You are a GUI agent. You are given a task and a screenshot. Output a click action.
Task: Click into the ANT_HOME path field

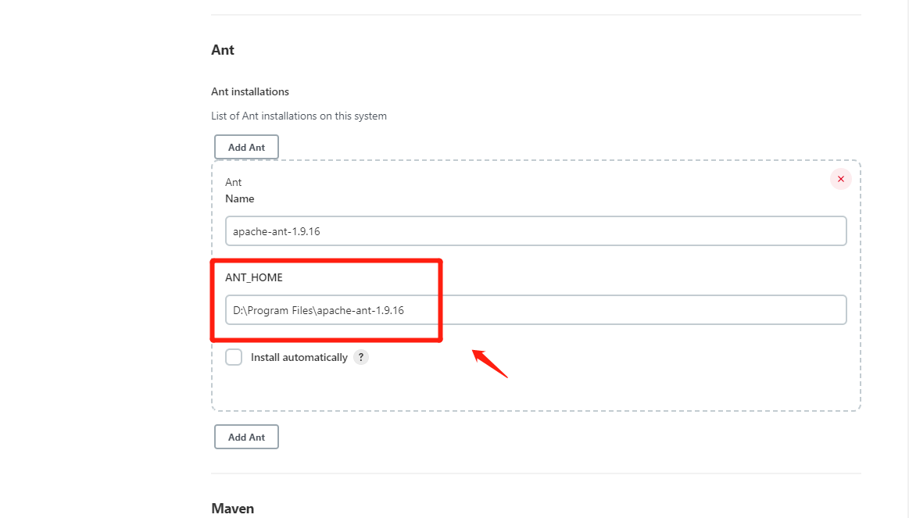click(535, 309)
